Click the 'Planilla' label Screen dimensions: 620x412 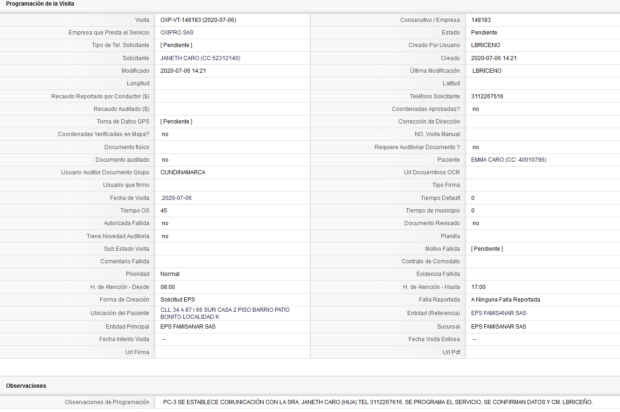pos(451,236)
